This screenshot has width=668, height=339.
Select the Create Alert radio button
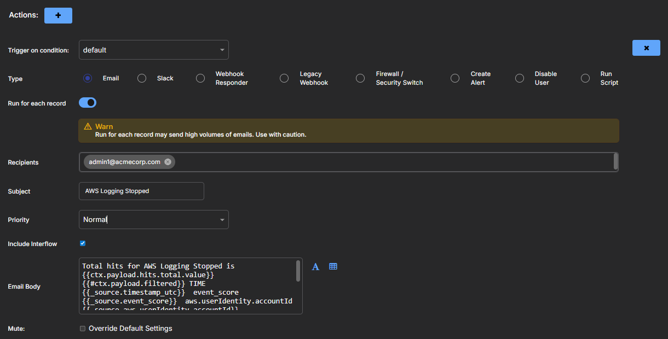(455, 78)
